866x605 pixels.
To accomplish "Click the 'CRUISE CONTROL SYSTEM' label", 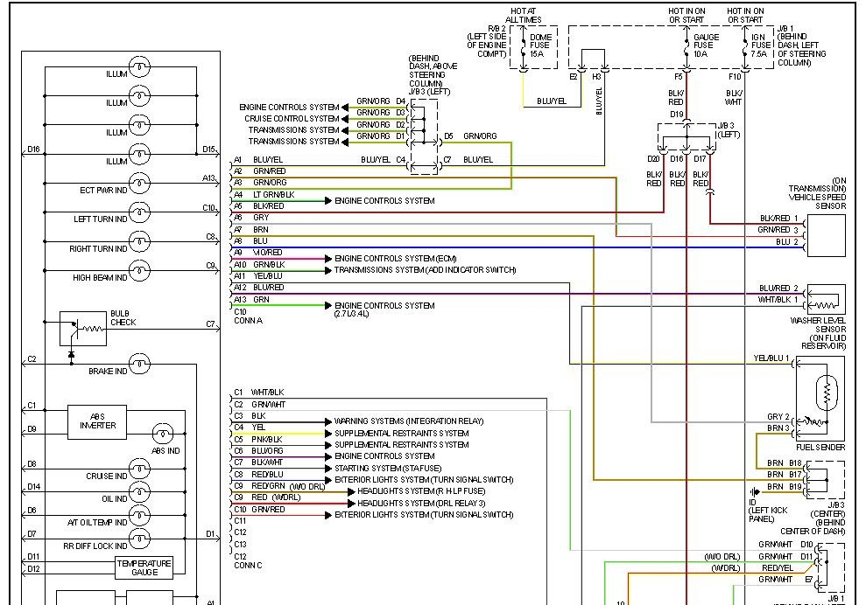I will tap(292, 119).
